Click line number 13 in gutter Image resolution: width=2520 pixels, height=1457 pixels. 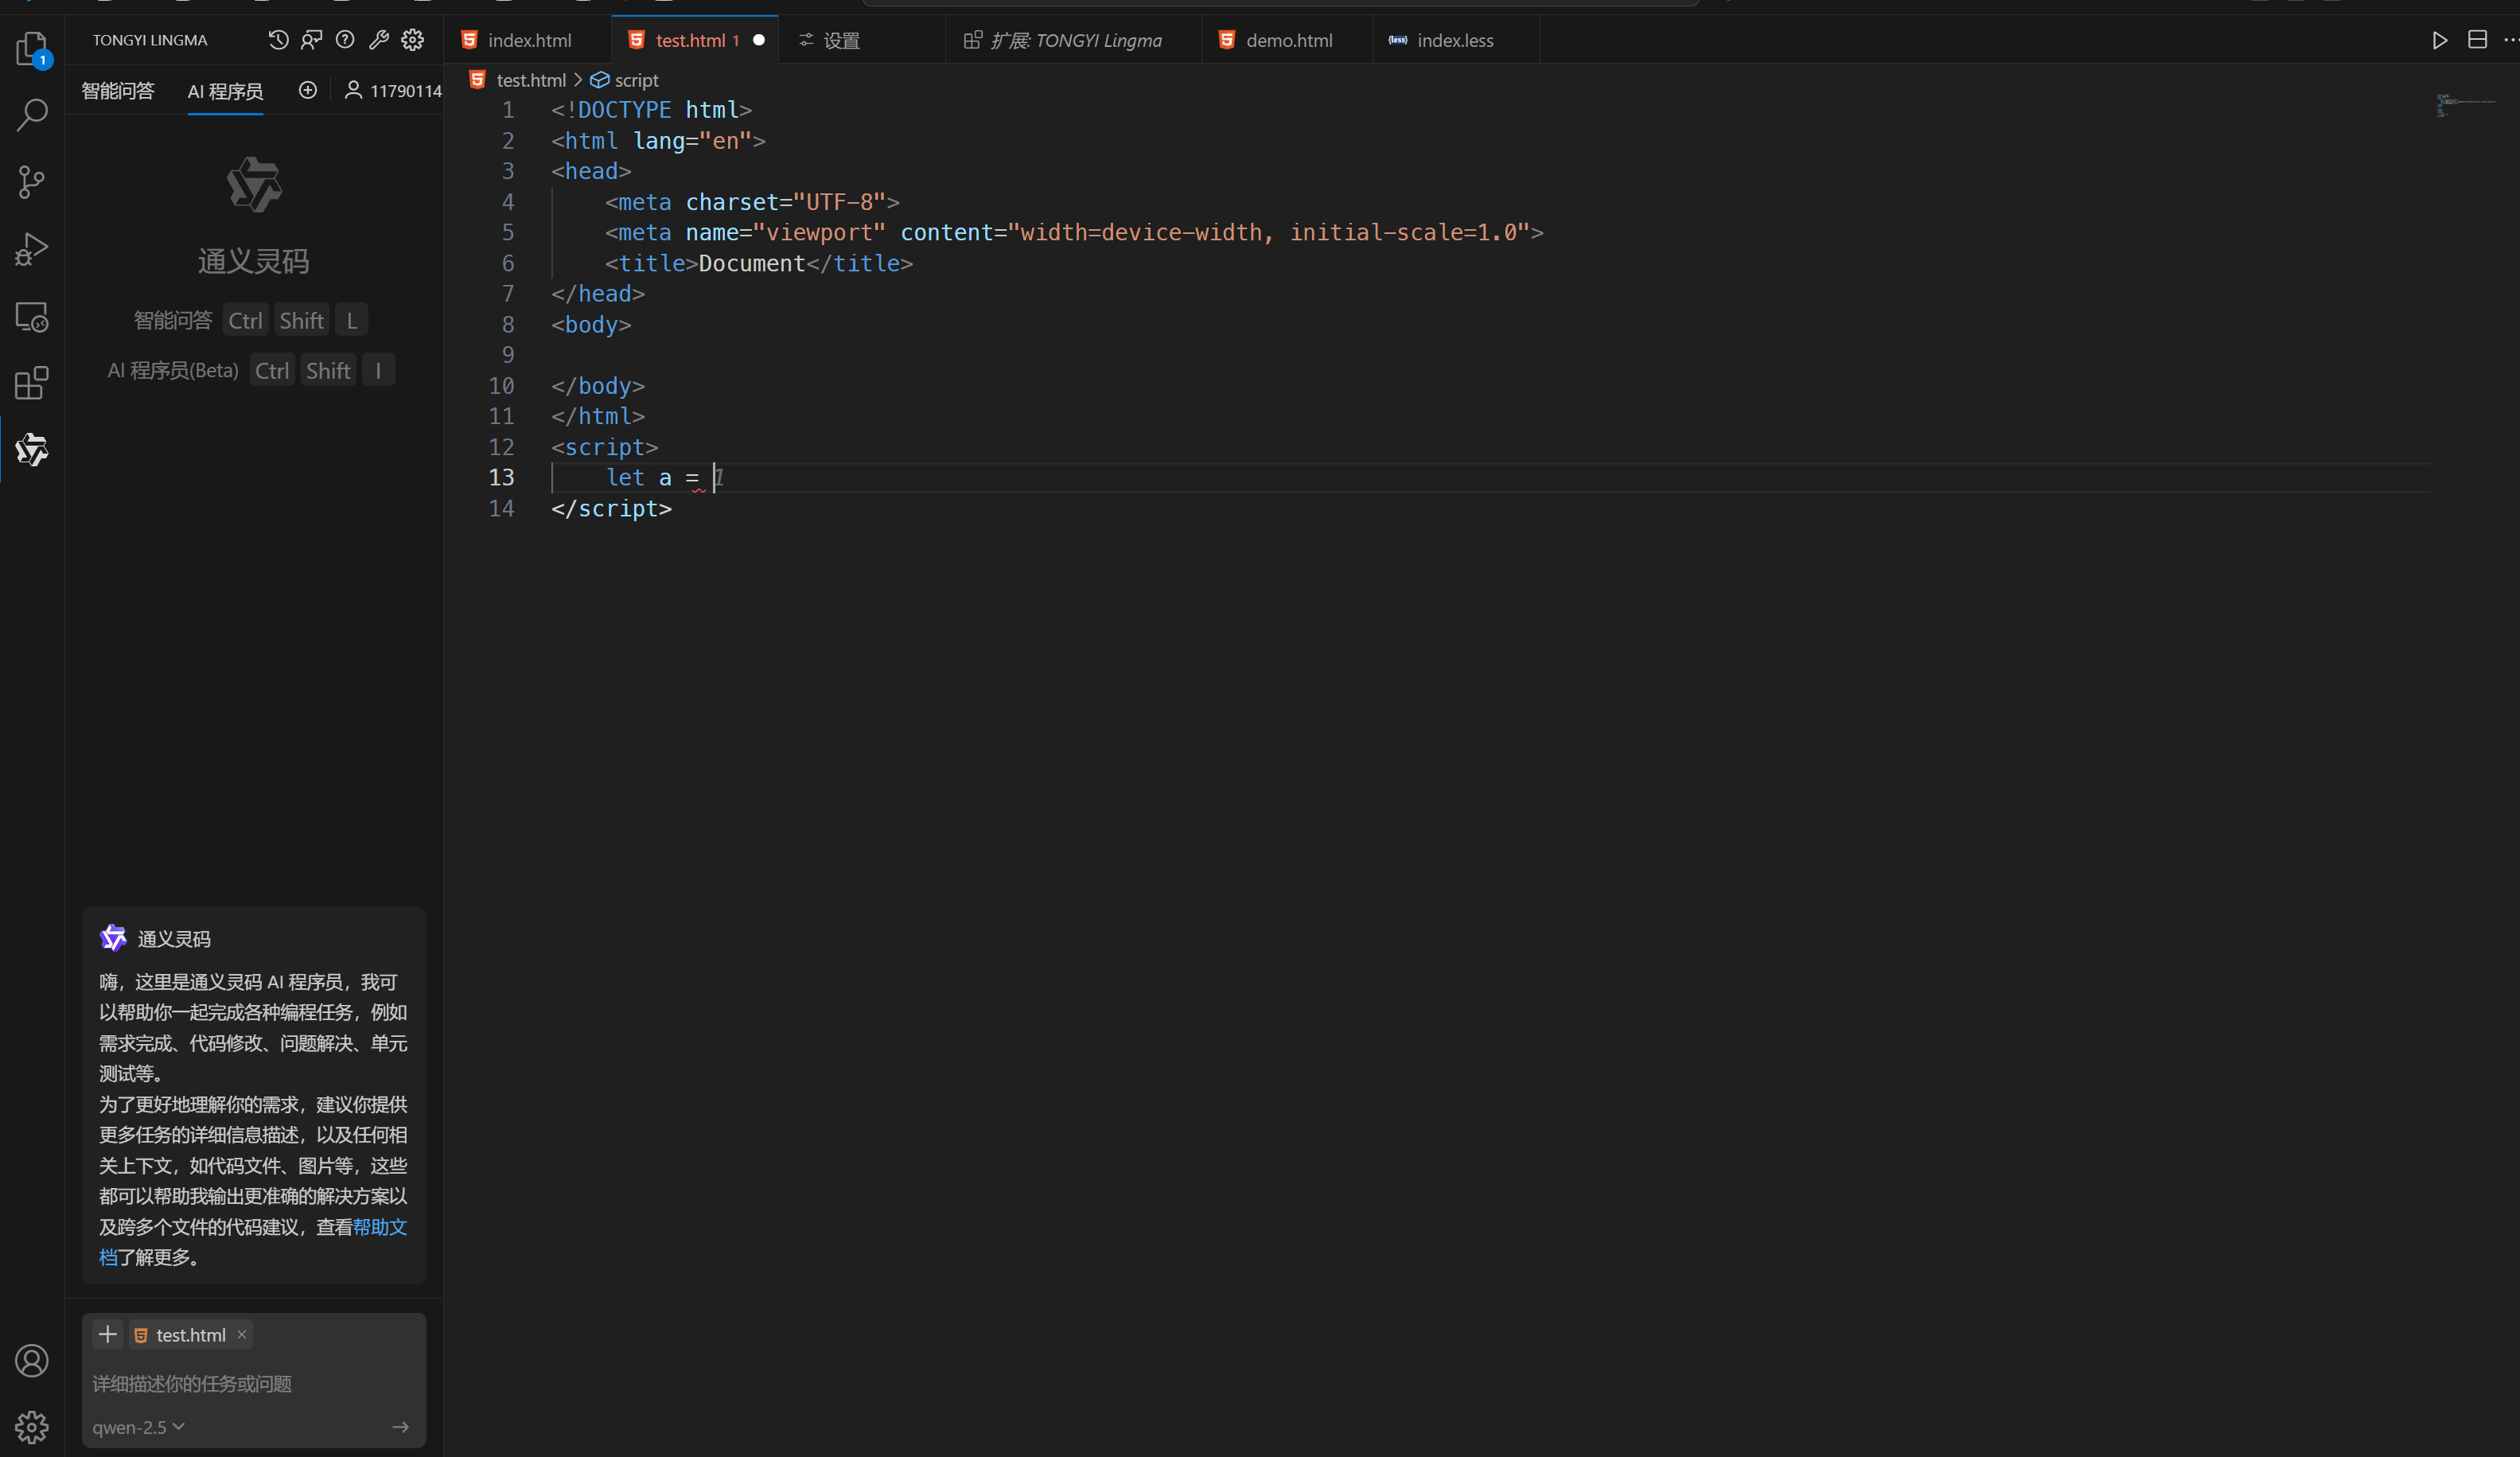pyautogui.click(x=501, y=478)
